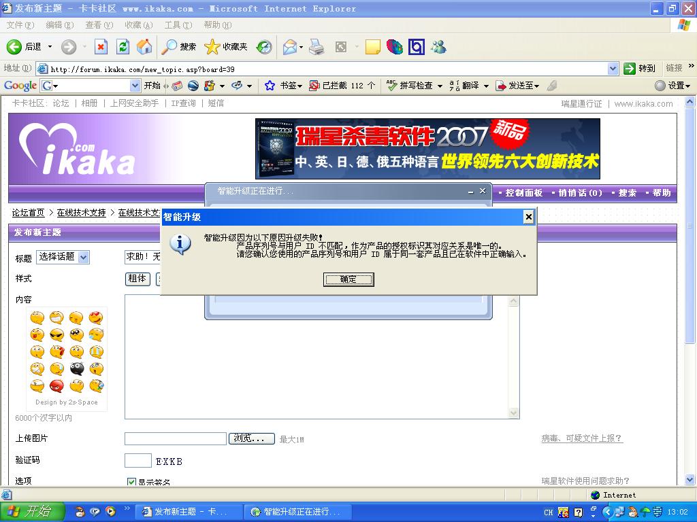This screenshot has width=697, height=522.
Task: Click the 开始 Start button on taskbar
Action: point(32,511)
